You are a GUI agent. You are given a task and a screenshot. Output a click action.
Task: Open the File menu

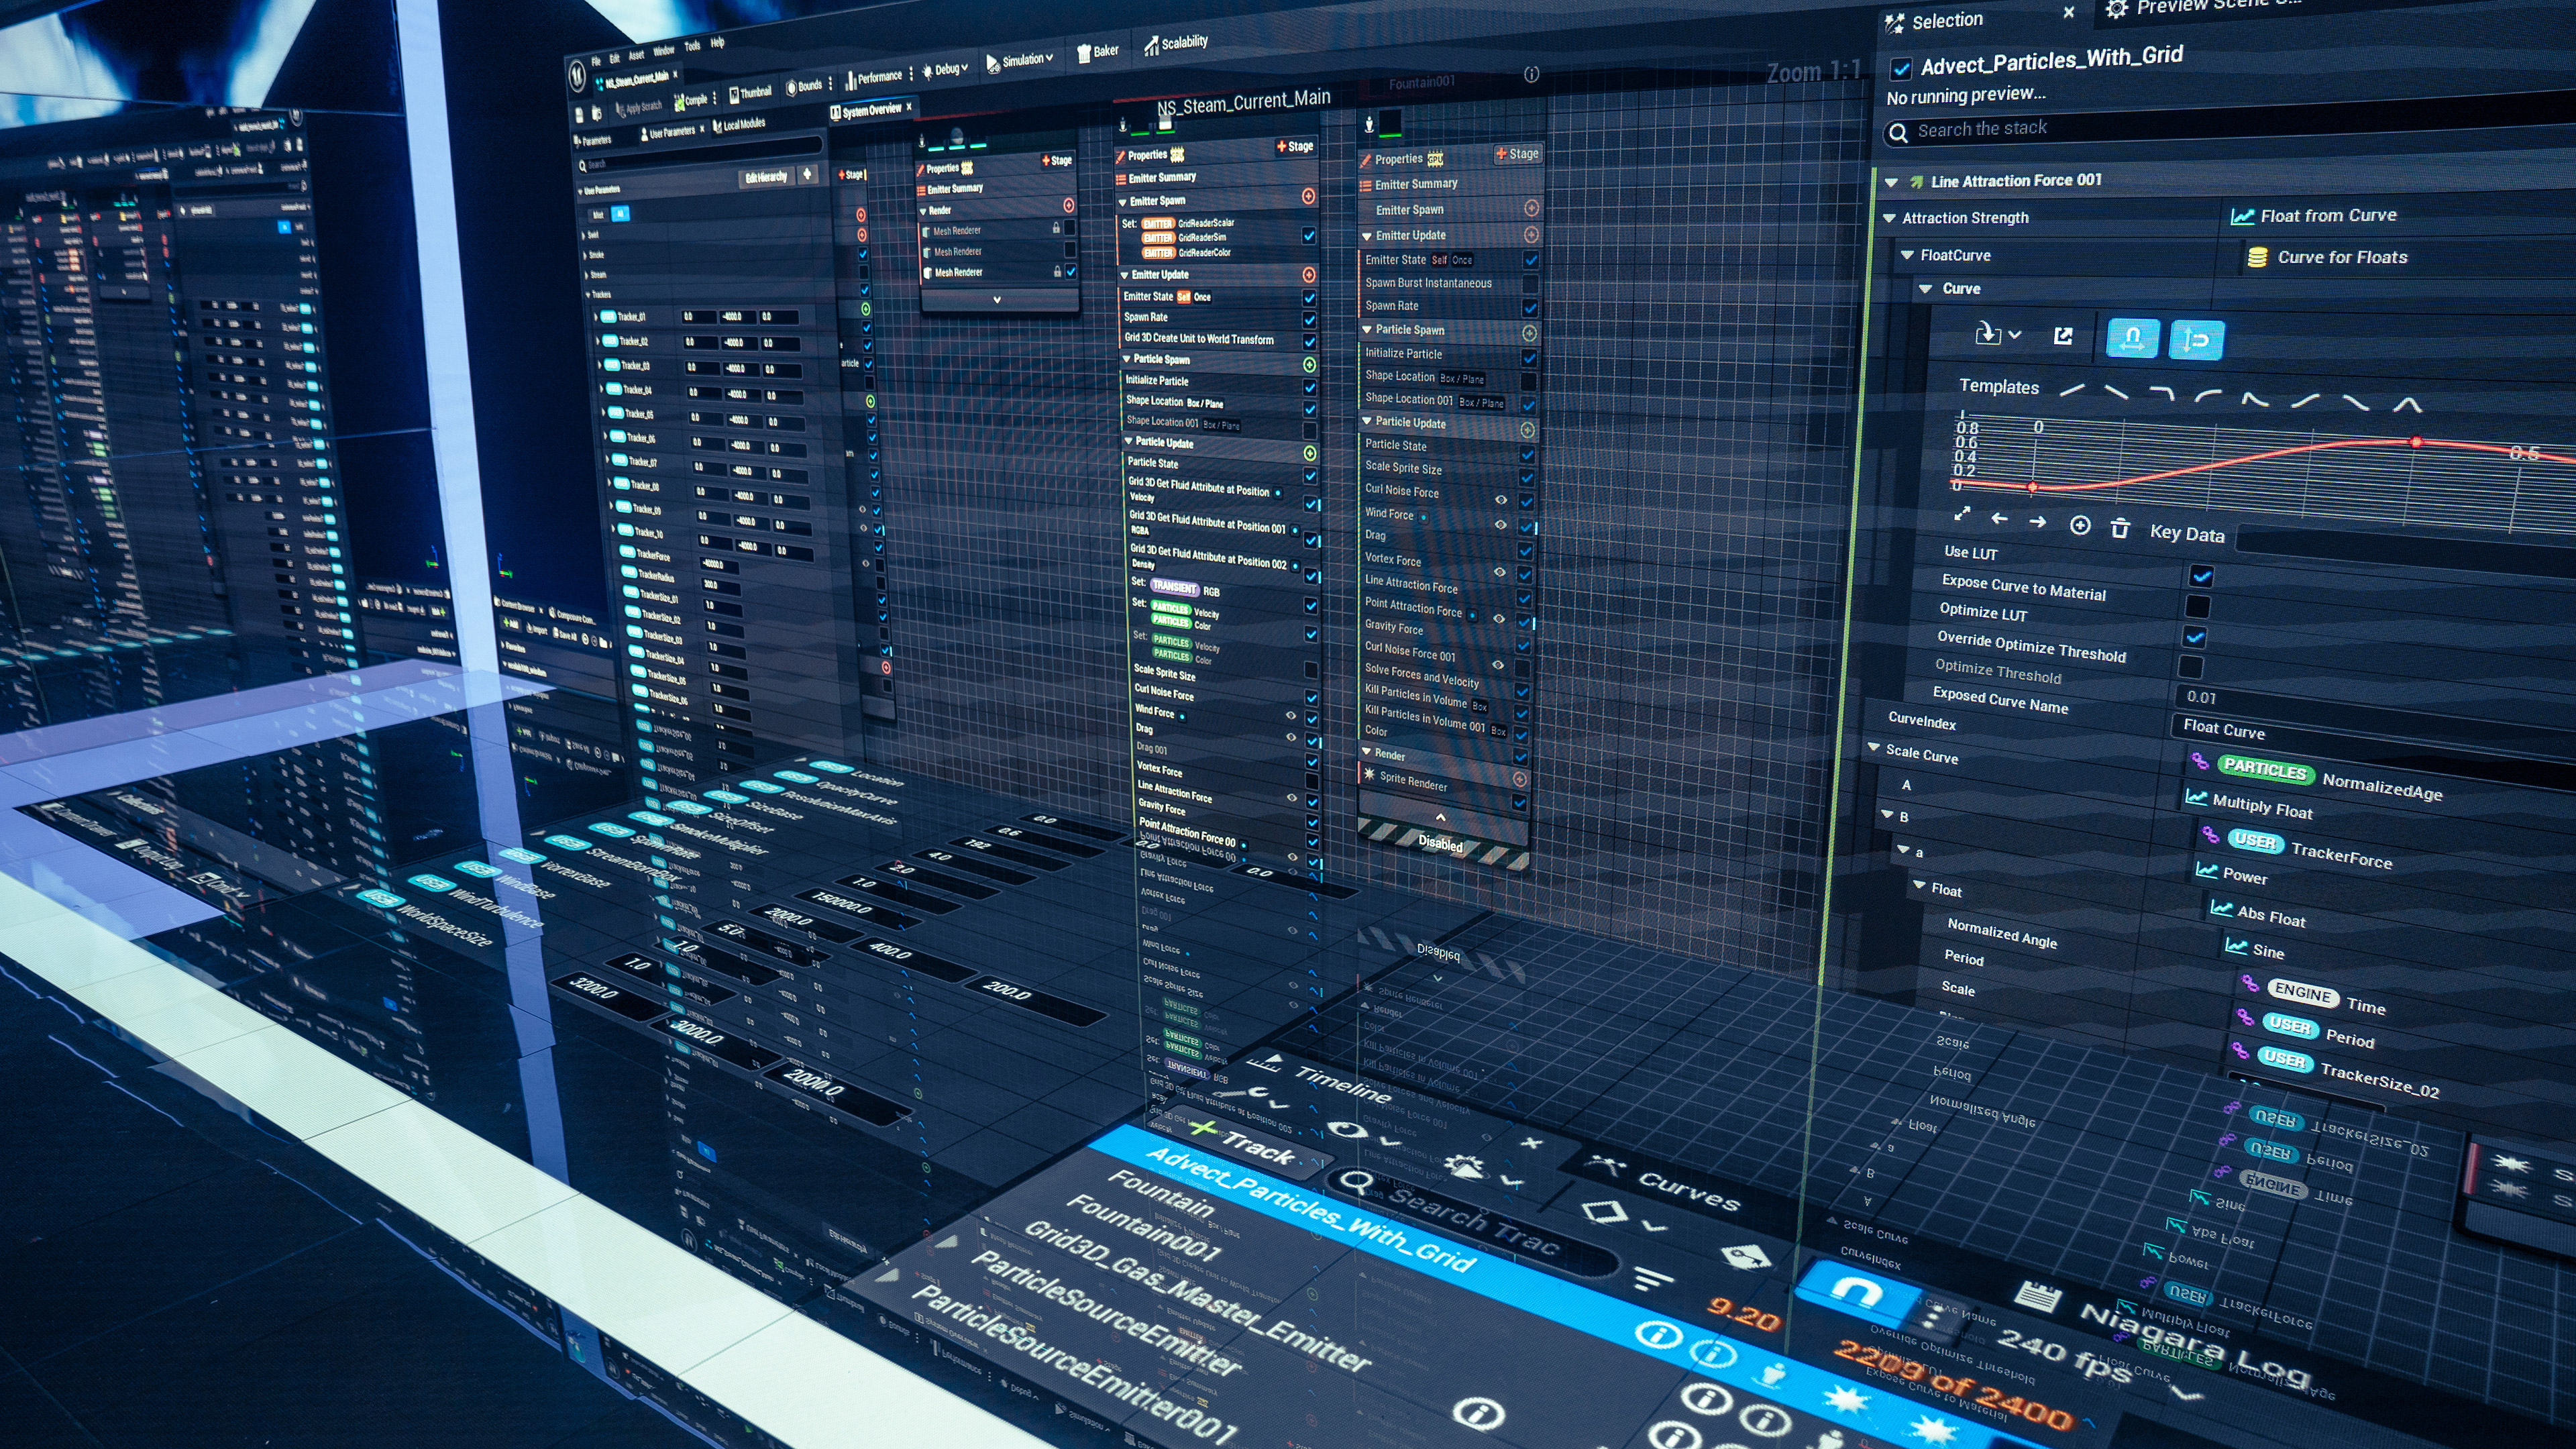click(x=595, y=61)
